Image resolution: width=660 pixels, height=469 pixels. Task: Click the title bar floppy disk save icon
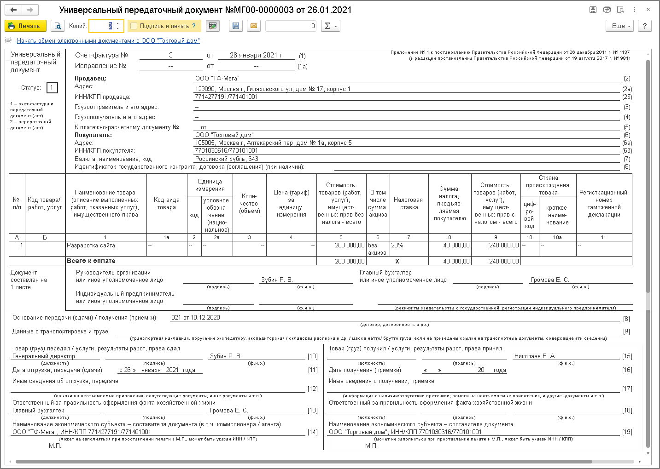[x=593, y=10]
